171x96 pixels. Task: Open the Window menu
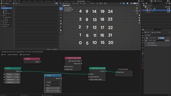15,1
